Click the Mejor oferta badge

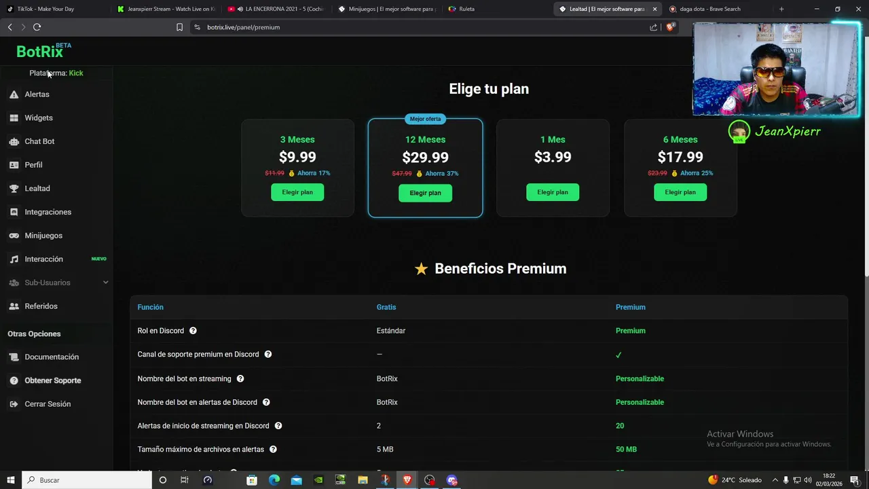click(425, 119)
